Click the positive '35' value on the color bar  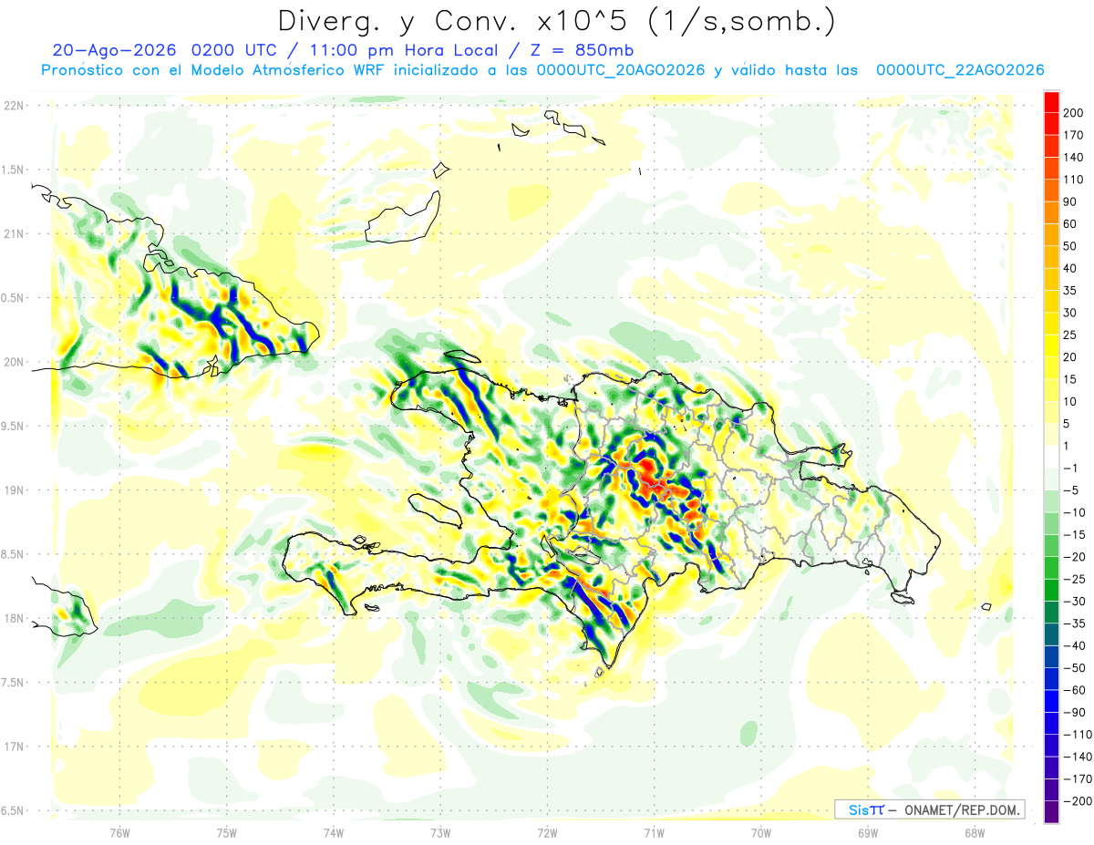click(1070, 290)
